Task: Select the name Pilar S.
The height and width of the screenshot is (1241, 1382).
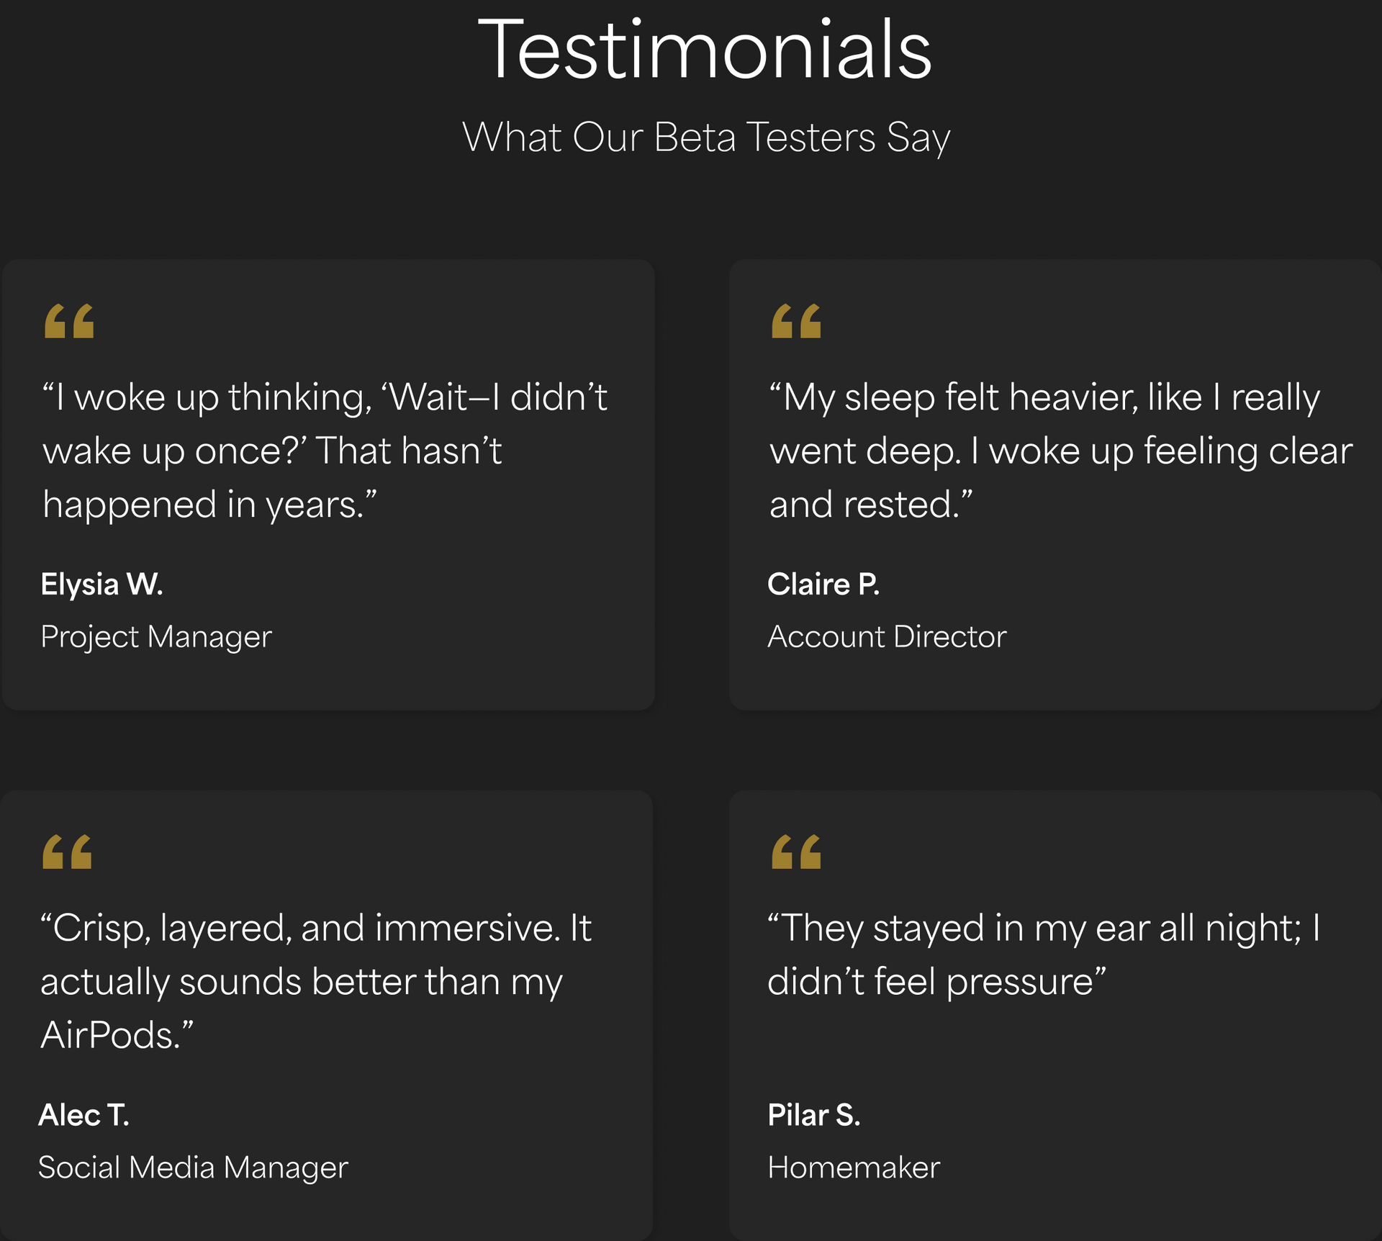Action: [814, 1114]
